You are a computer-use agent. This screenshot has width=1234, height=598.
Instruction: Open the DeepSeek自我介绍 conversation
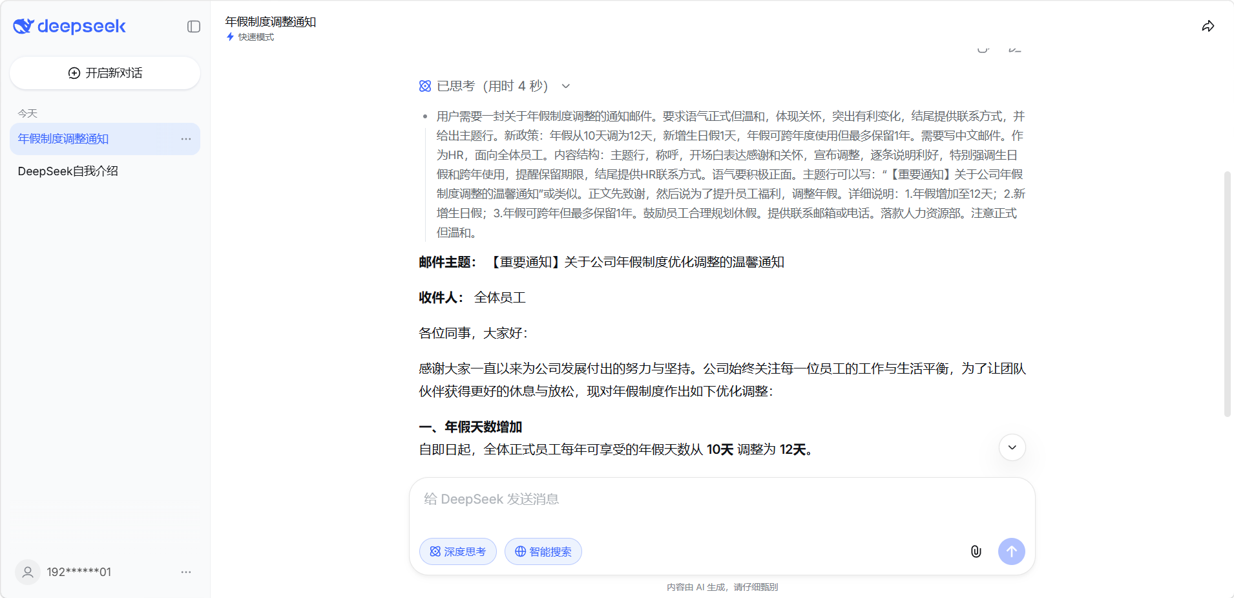pyautogui.click(x=68, y=171)
